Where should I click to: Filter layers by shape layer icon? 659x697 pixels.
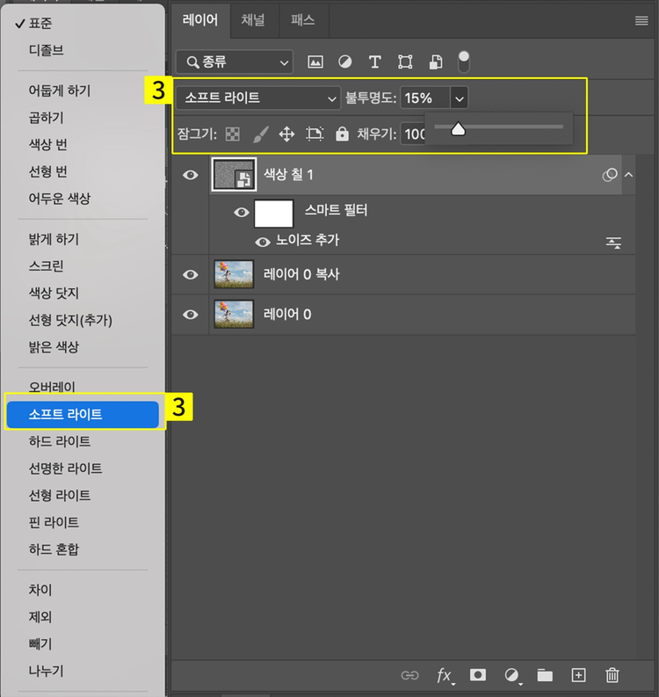[x=405, y=62]
